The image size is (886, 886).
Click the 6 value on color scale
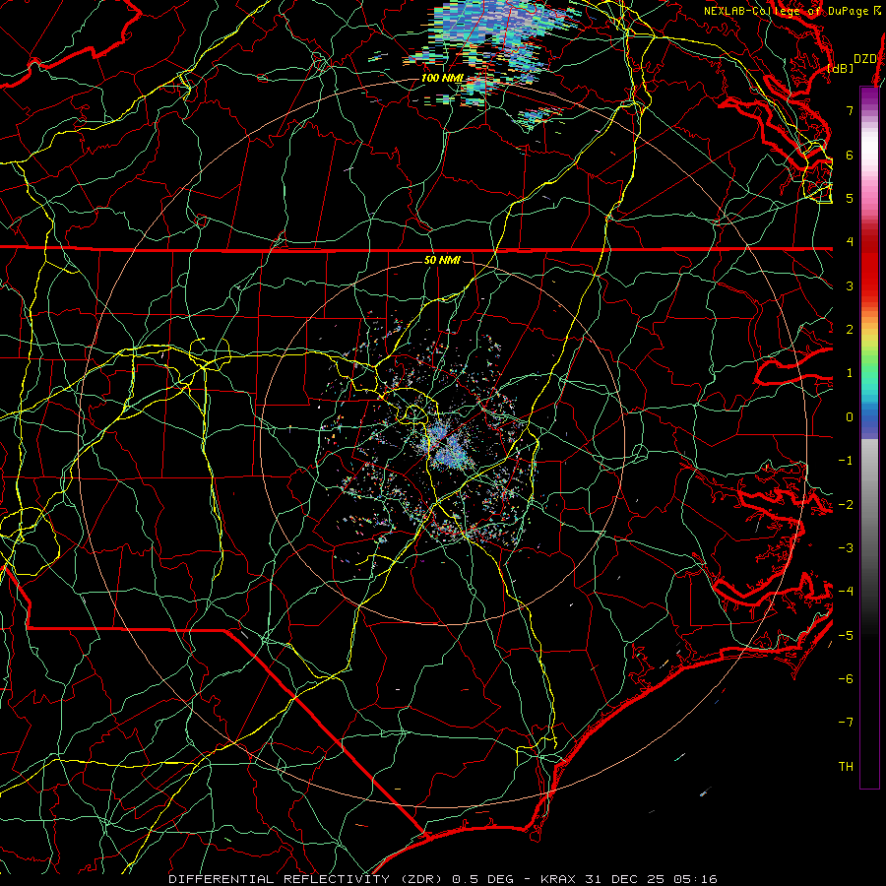click(850, 155)
